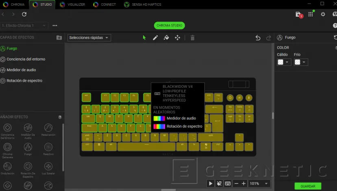Click the Guardar save button
Screen dimensions: 337x191
click(x=308, y=186)
